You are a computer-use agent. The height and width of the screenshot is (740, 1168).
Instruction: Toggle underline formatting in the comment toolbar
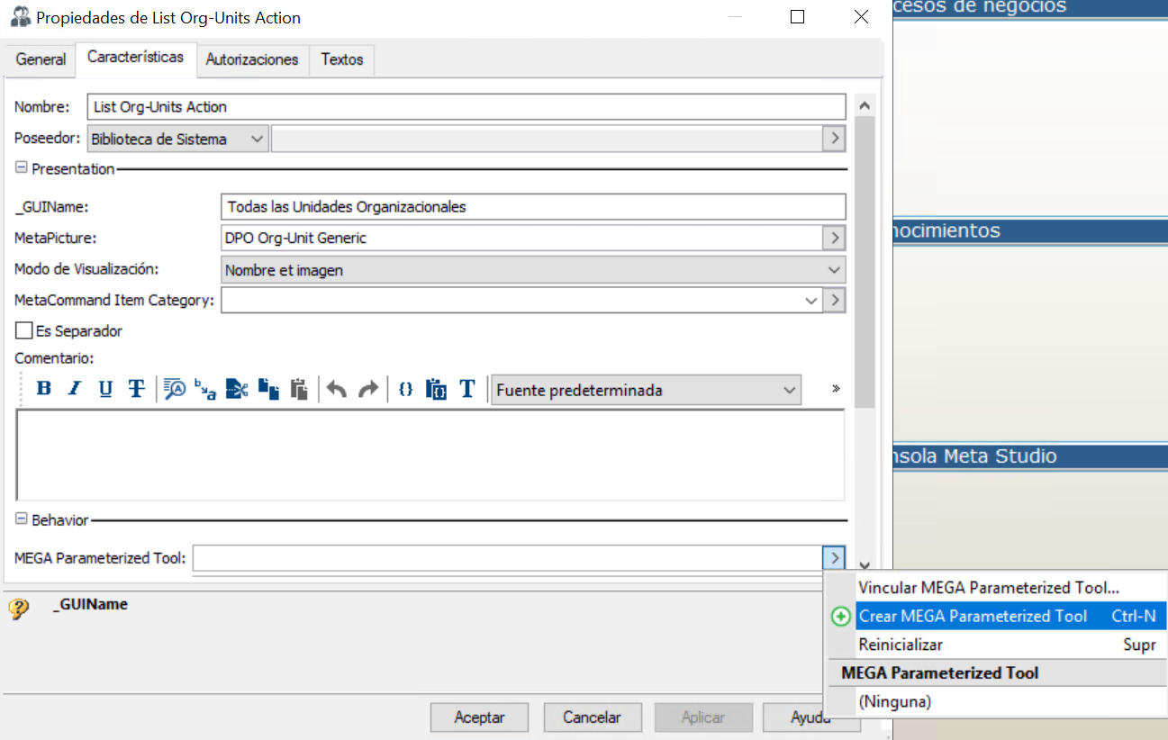(x=105, y=389)
